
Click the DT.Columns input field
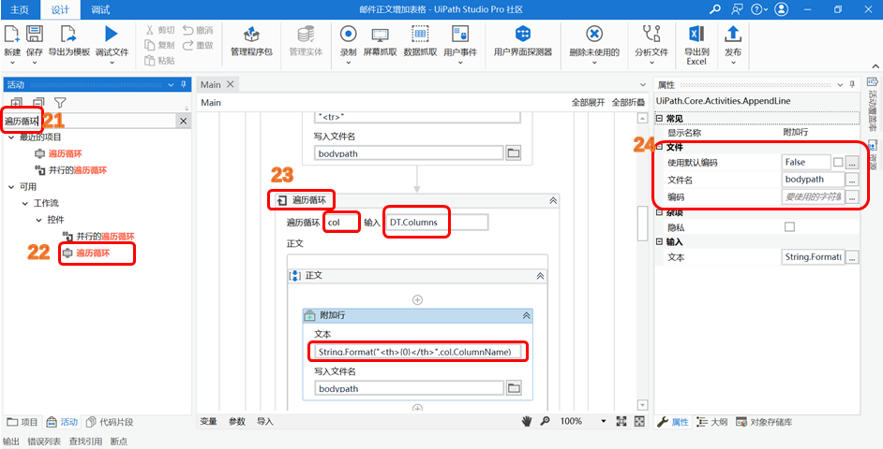[437, 223]
